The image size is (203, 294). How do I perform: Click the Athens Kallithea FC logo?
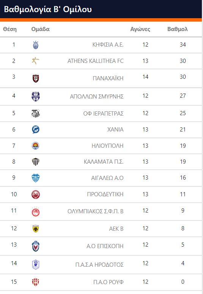[x=36, y=61]
